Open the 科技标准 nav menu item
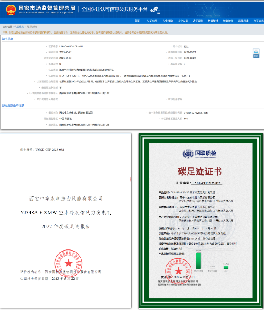 pos(243,21)
